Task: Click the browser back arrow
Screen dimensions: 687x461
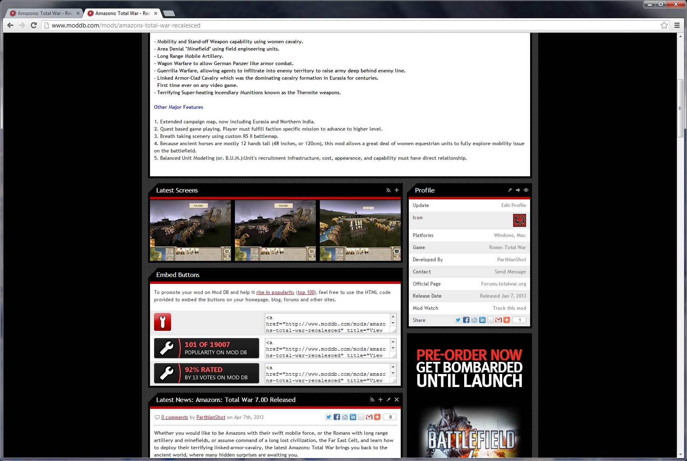Action: 11,25
